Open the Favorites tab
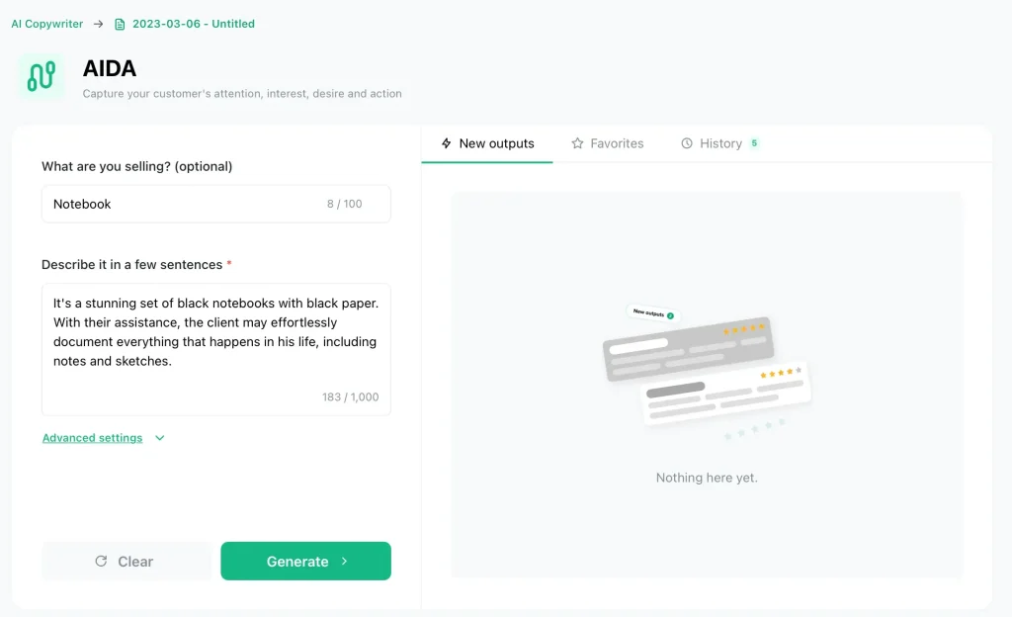The width and height of the screenshot is (1012, 617). pyautogui.click(x=617, y=143)
